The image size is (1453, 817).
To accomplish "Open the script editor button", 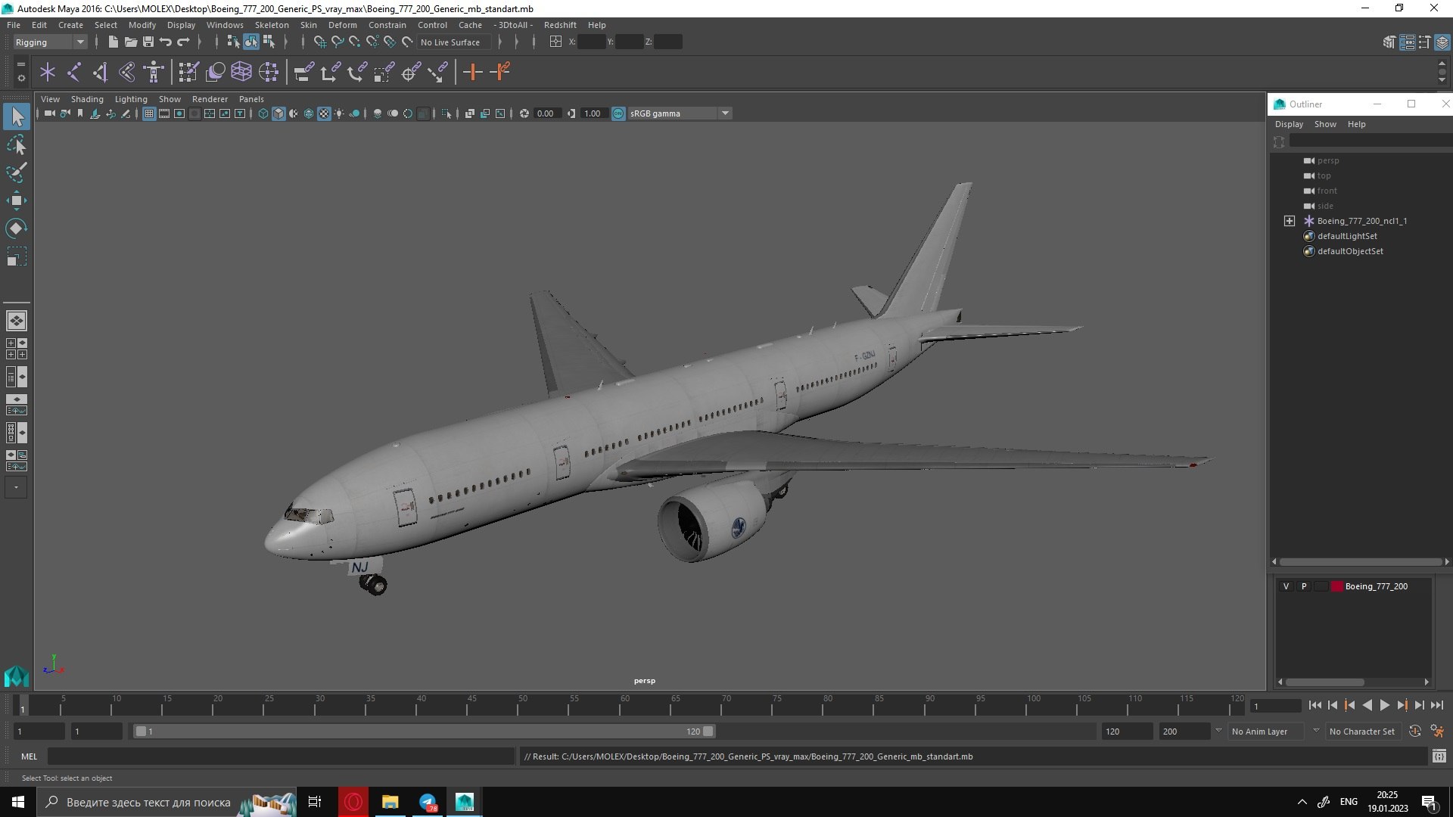I will pos(1439,756).
